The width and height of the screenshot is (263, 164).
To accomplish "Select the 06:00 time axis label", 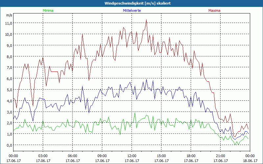I will click(72, 156).
